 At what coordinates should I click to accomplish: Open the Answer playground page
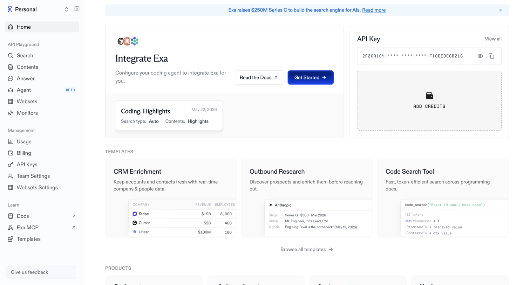point(42,79)
